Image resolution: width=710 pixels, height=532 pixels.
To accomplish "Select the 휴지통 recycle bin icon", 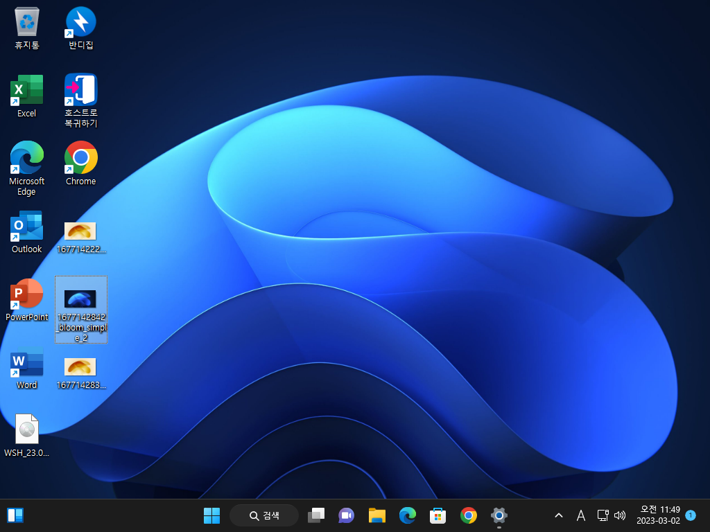I will coord(27,27).
